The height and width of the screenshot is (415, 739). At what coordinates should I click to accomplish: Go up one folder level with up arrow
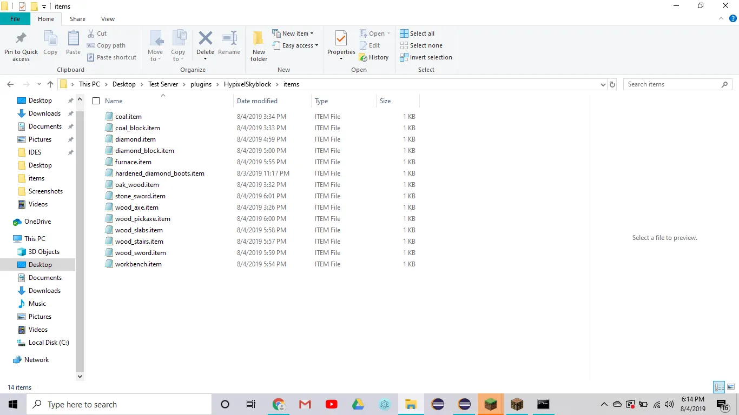click(x=50, y=84)
